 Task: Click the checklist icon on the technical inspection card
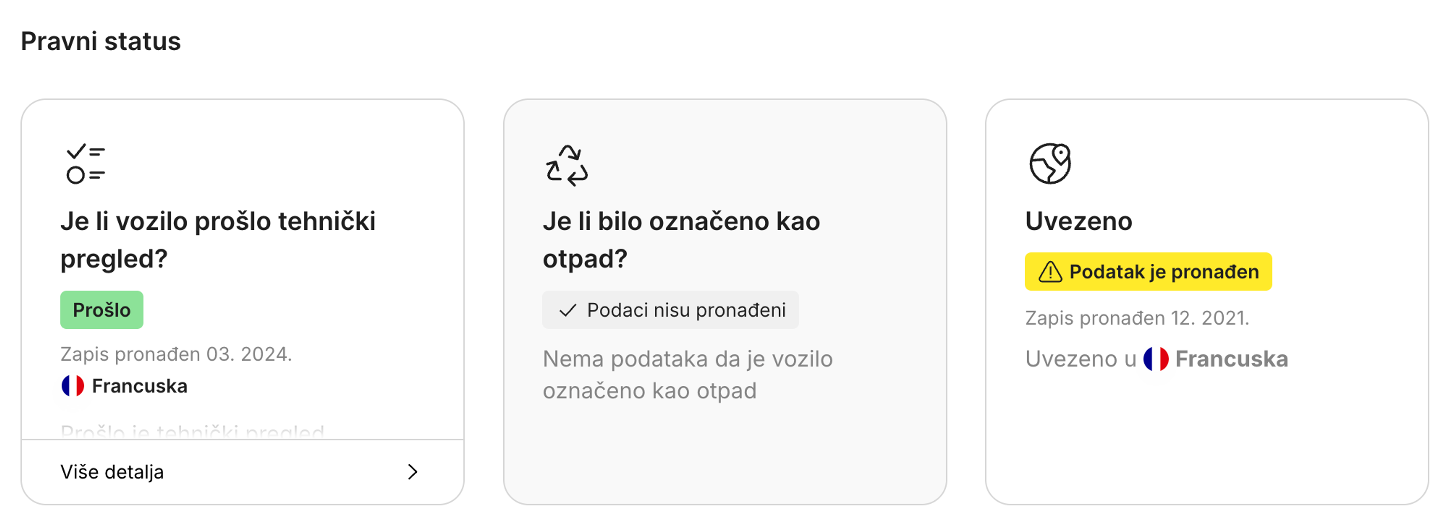click(85, 164)
